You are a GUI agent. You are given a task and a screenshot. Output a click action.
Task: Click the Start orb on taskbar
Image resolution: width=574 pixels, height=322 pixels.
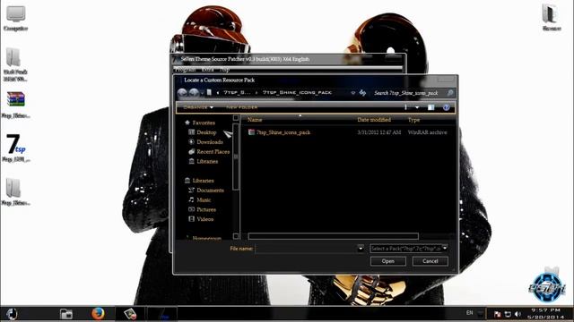pos(12,314)
